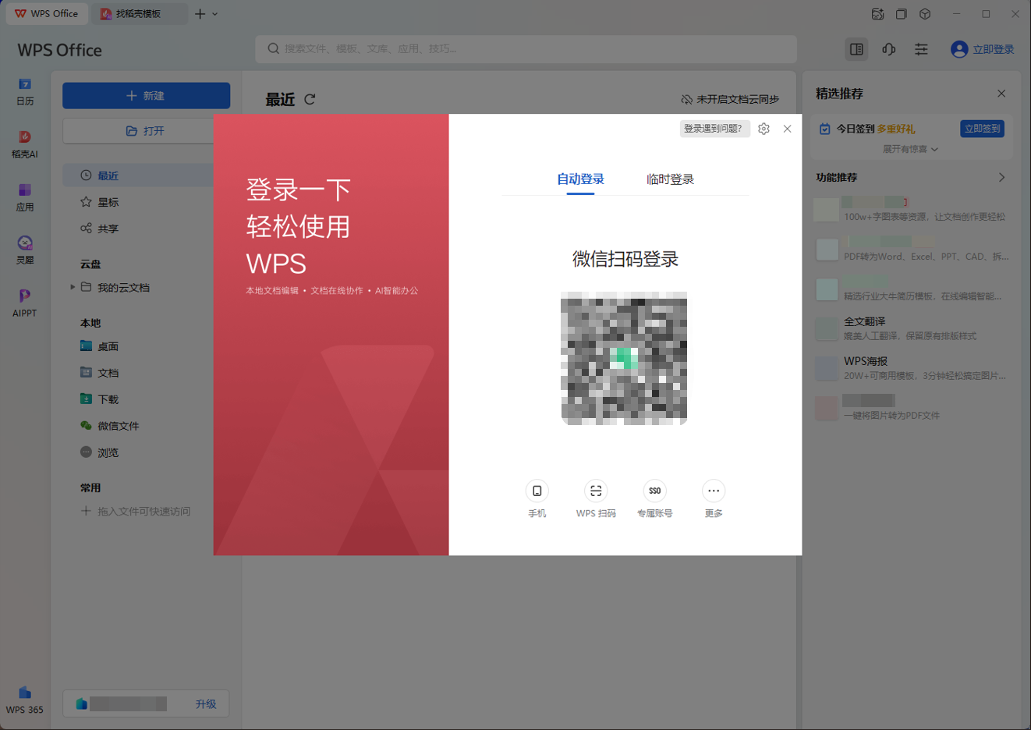Open the 灵犀 assistant sidebar icon
This screenshot has height=730, width=1031.
(25, 250)
